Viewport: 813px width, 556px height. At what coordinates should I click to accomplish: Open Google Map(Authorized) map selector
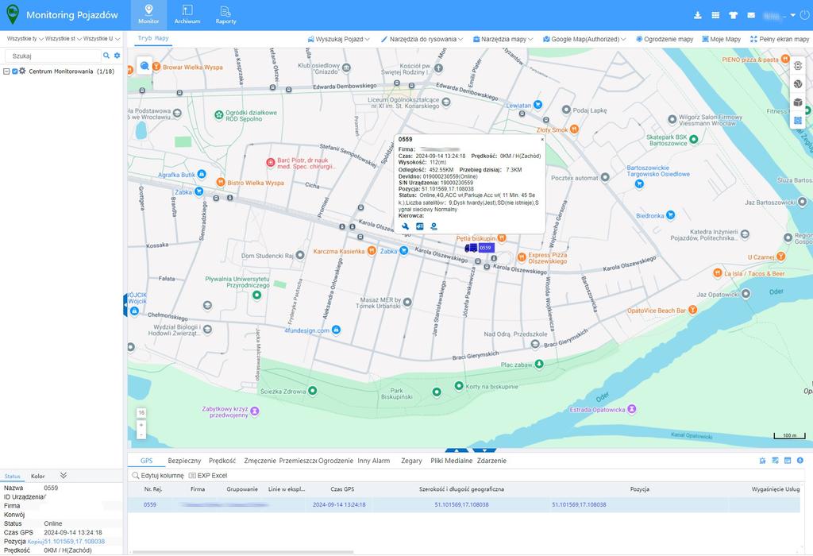tap(584, 39)
